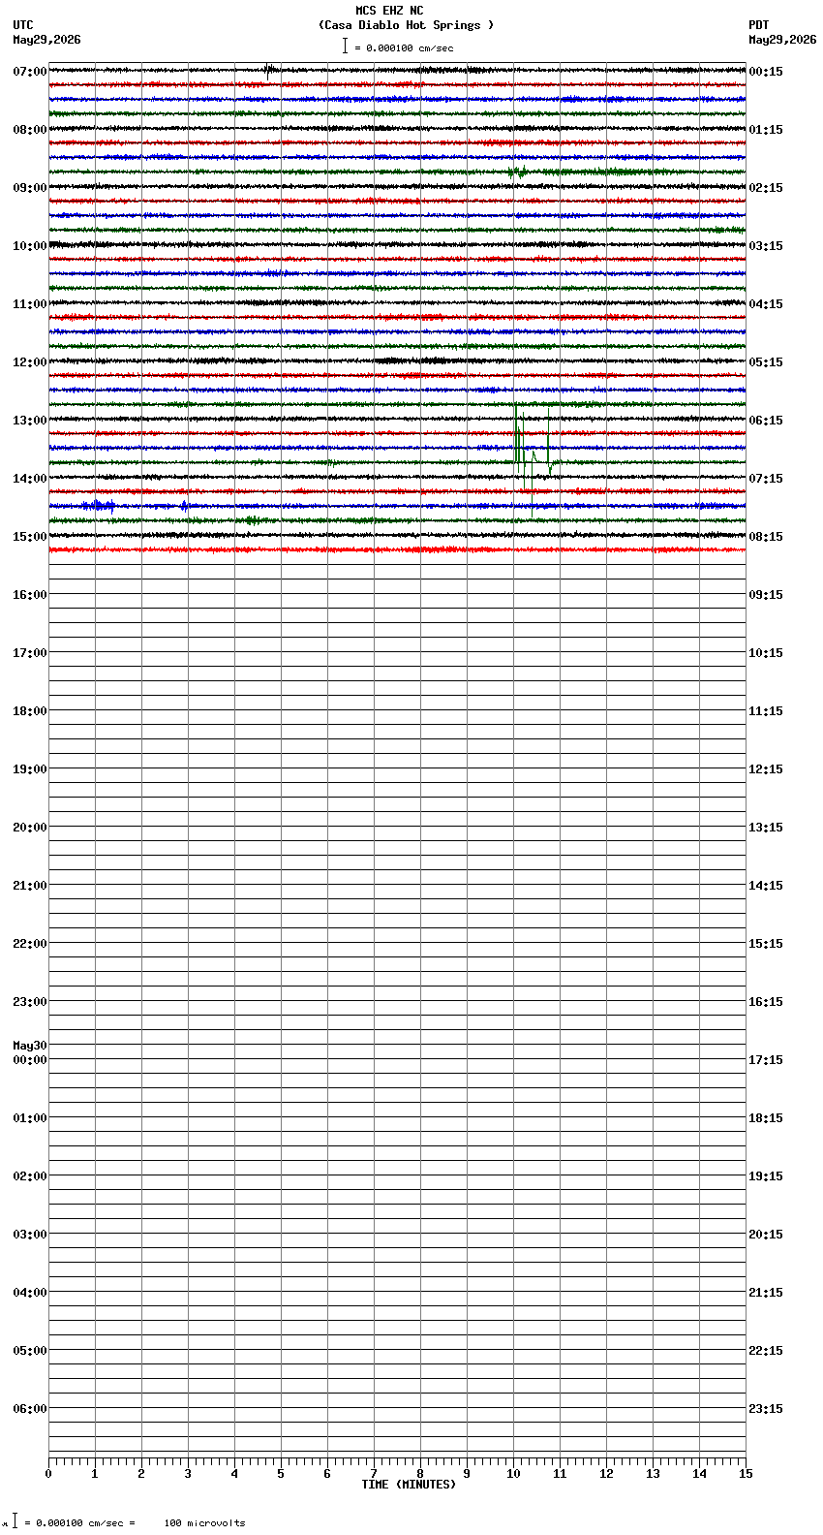Click the top scale text "= 0.000100 cm/sec"
This screenshot has height=1535, width=823.
[x=404, y=47]
